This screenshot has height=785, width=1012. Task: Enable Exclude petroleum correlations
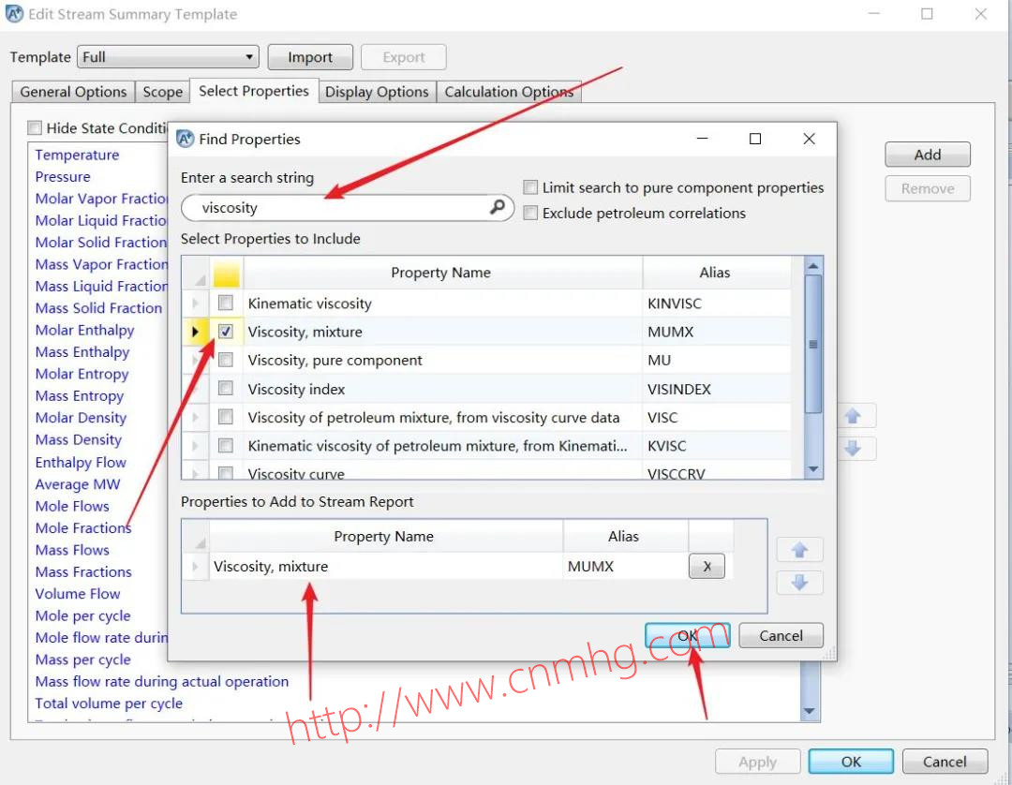[x=529, y=213]
